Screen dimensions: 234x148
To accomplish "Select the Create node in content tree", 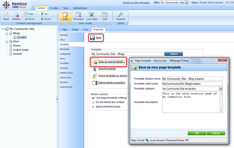I will pos(22,37).
